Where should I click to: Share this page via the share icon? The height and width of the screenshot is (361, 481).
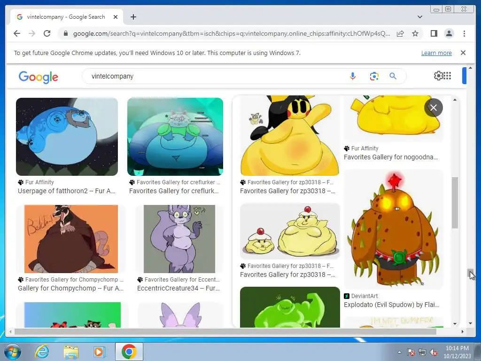coord(400,33)
